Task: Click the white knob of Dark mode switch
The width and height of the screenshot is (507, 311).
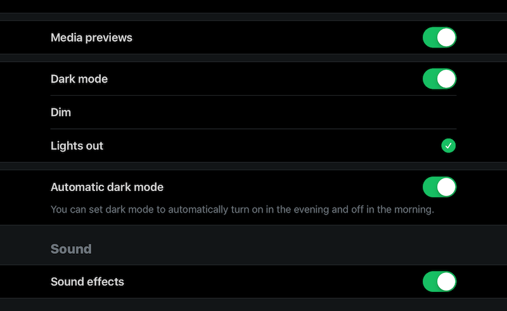Action: [446, 79]
